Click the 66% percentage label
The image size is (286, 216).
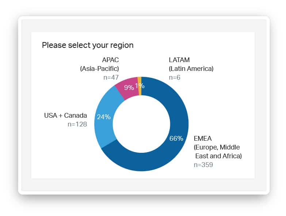176,139
